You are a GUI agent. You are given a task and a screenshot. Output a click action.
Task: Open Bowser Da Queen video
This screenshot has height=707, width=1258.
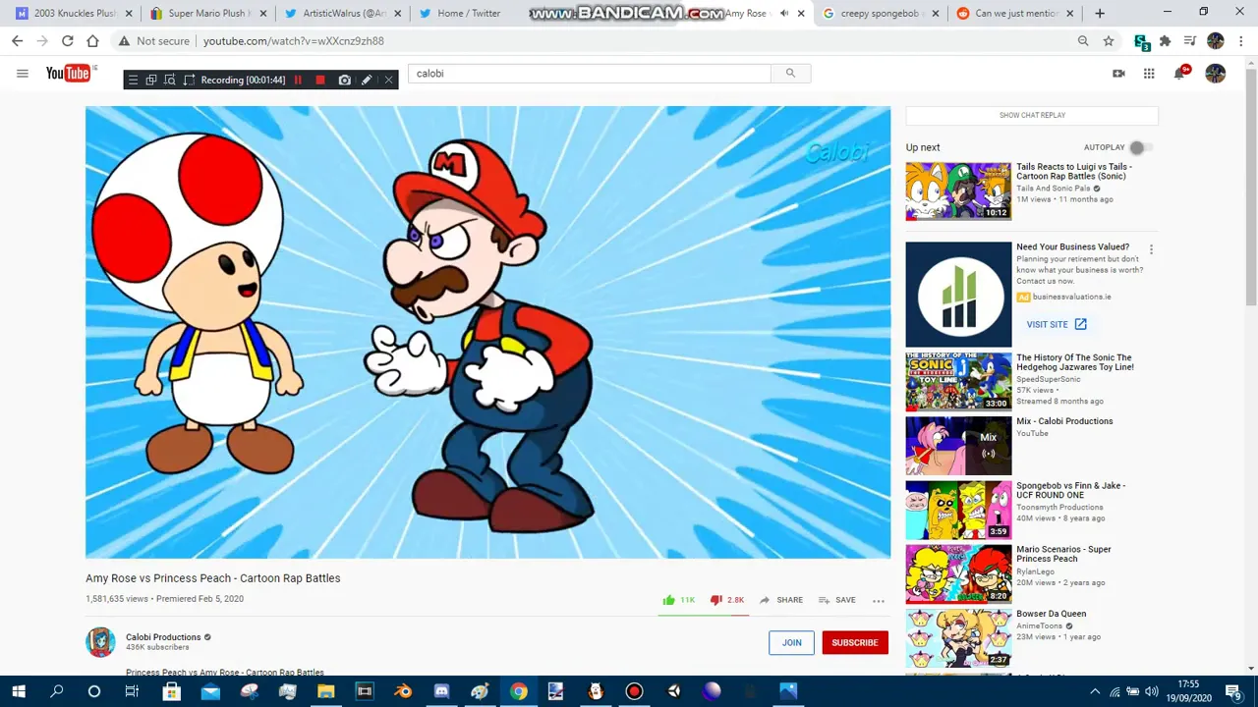[958, 638]
